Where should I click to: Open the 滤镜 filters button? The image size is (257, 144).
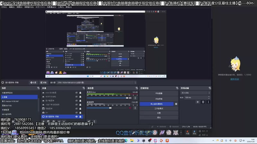43,83
